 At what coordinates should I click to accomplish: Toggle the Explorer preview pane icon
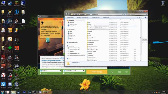(142, 17)
